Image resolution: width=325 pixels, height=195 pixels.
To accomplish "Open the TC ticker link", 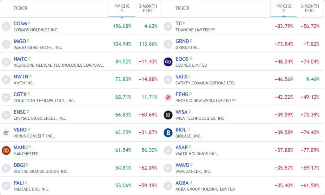I will (179, 24).
